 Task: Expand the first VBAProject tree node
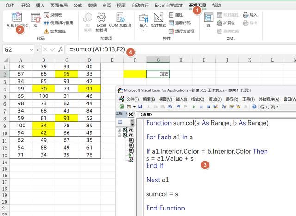[x=119, y=130]
